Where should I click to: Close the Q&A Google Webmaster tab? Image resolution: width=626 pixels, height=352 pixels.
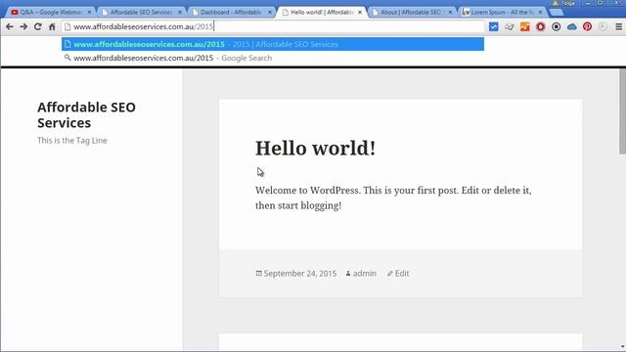point(89,13)
